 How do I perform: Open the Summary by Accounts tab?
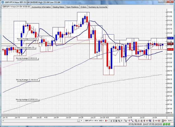pos(98,7)
